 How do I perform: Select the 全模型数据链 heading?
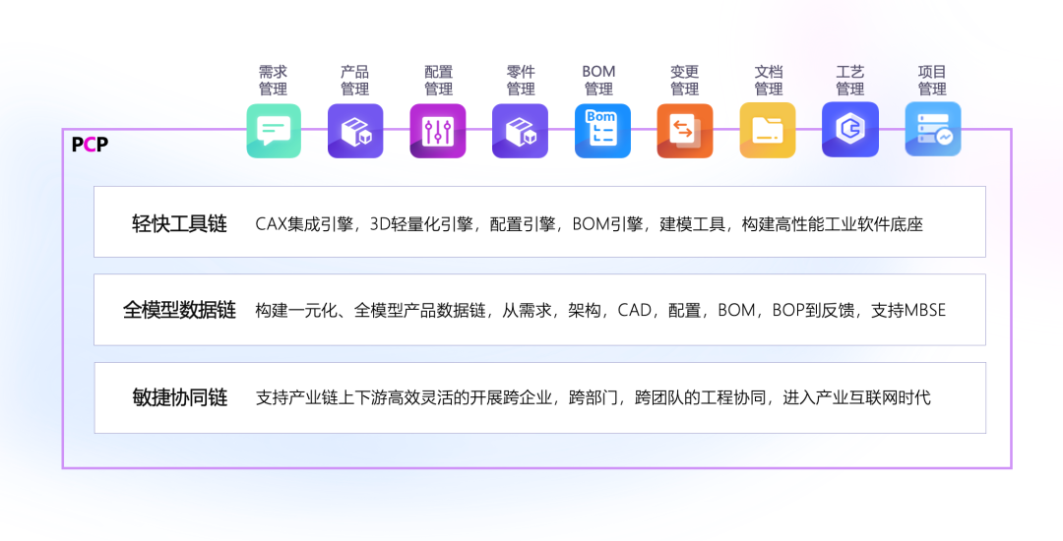pyautogui.click(x=180, y=310)
